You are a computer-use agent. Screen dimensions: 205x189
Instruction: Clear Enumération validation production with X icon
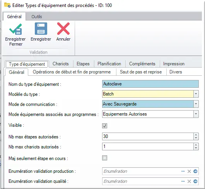189,171
